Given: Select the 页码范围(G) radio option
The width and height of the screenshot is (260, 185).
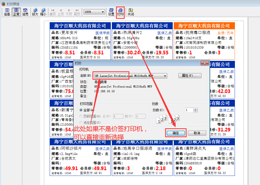Looking at the screenshot, I should coord(81,116).
